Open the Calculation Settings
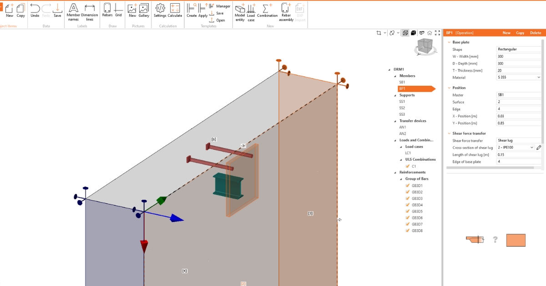This screenshot has height=286, width=546. [160, 10]
